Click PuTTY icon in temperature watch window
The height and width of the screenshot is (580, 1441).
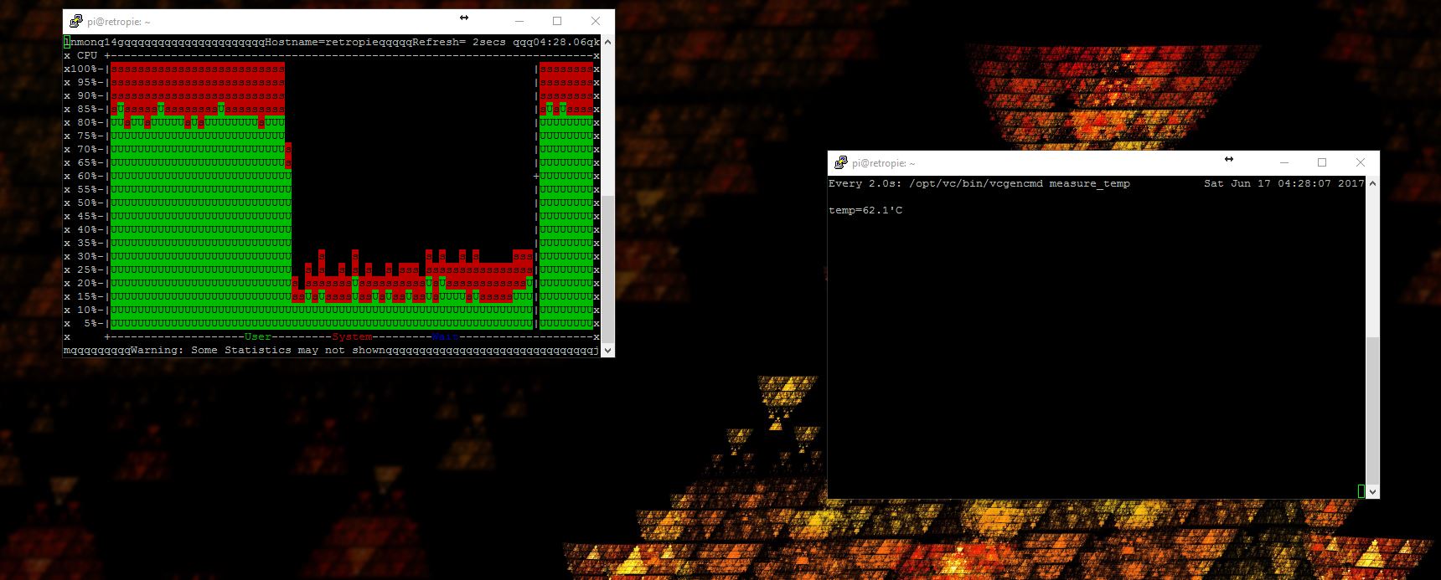[x=840, y=163]
